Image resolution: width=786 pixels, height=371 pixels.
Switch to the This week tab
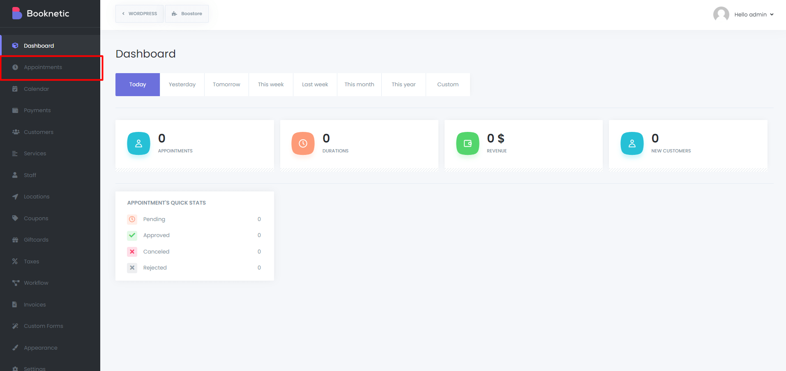pos(271,85)
